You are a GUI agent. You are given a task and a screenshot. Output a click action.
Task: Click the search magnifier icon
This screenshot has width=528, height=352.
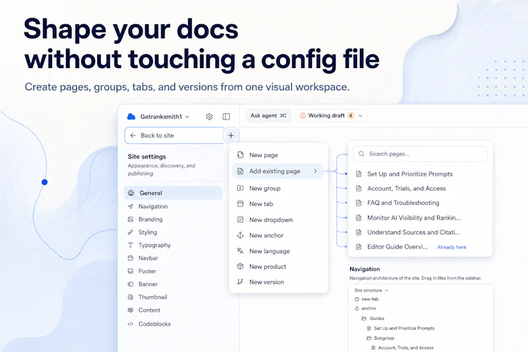coord(361,154)
